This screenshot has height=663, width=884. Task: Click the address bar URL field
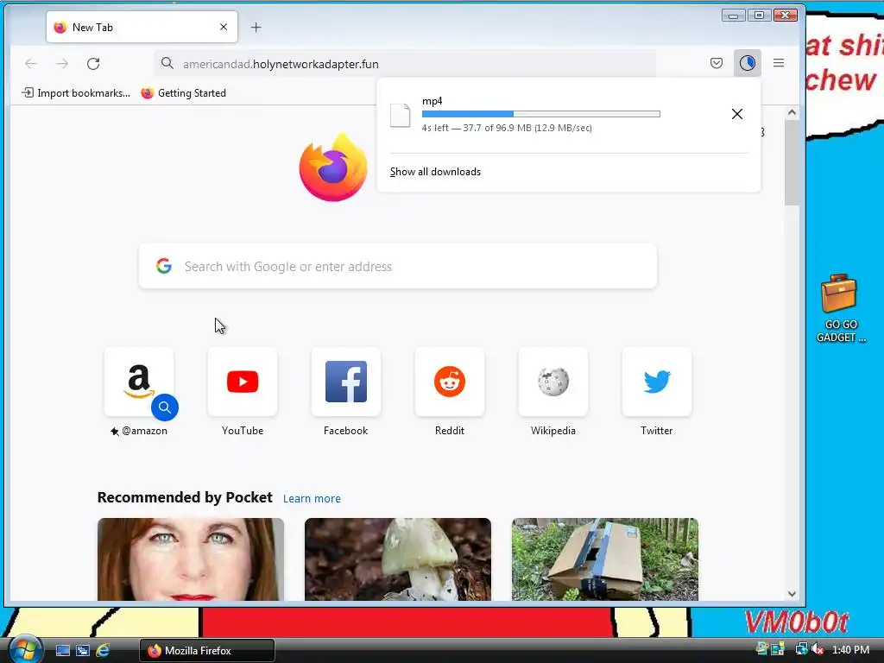point(405,64)
